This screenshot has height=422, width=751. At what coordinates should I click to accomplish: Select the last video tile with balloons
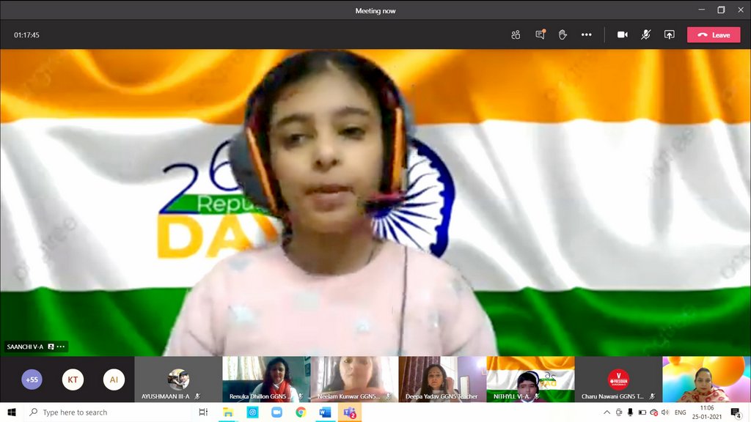tap(706, 379)
